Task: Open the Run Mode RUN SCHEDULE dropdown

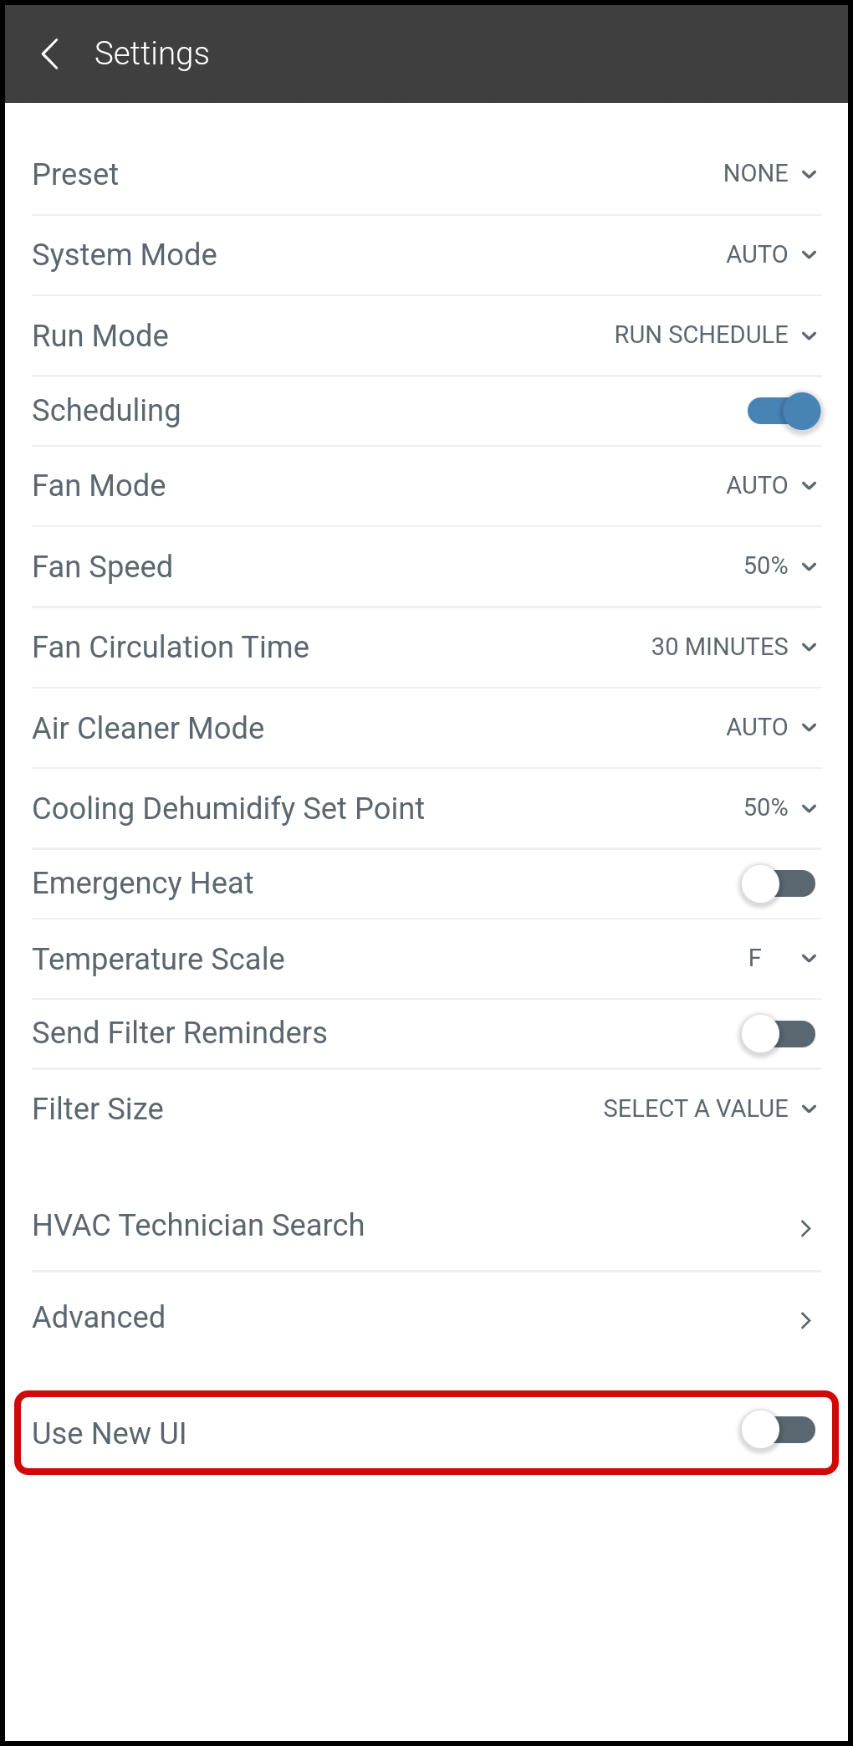Action: [715, 335]
